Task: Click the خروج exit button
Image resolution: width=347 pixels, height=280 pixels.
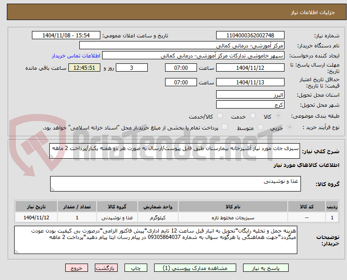Action: tap(77, 268)
